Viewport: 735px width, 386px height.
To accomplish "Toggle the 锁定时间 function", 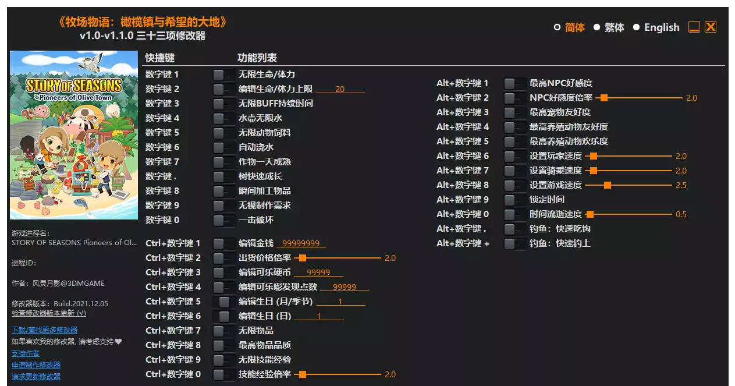I will [514, 199].
